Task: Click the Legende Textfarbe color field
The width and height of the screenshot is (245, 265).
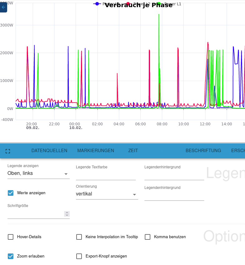Action: click(x=106, y=176)
